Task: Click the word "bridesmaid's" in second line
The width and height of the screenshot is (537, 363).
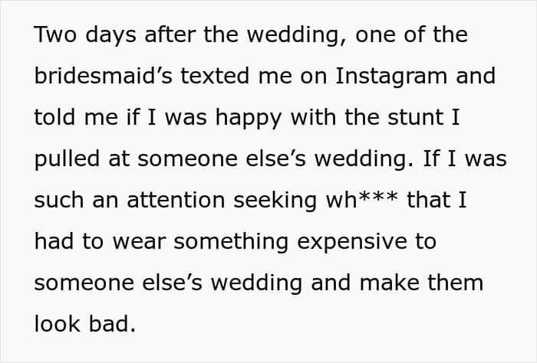Action: 103,76
